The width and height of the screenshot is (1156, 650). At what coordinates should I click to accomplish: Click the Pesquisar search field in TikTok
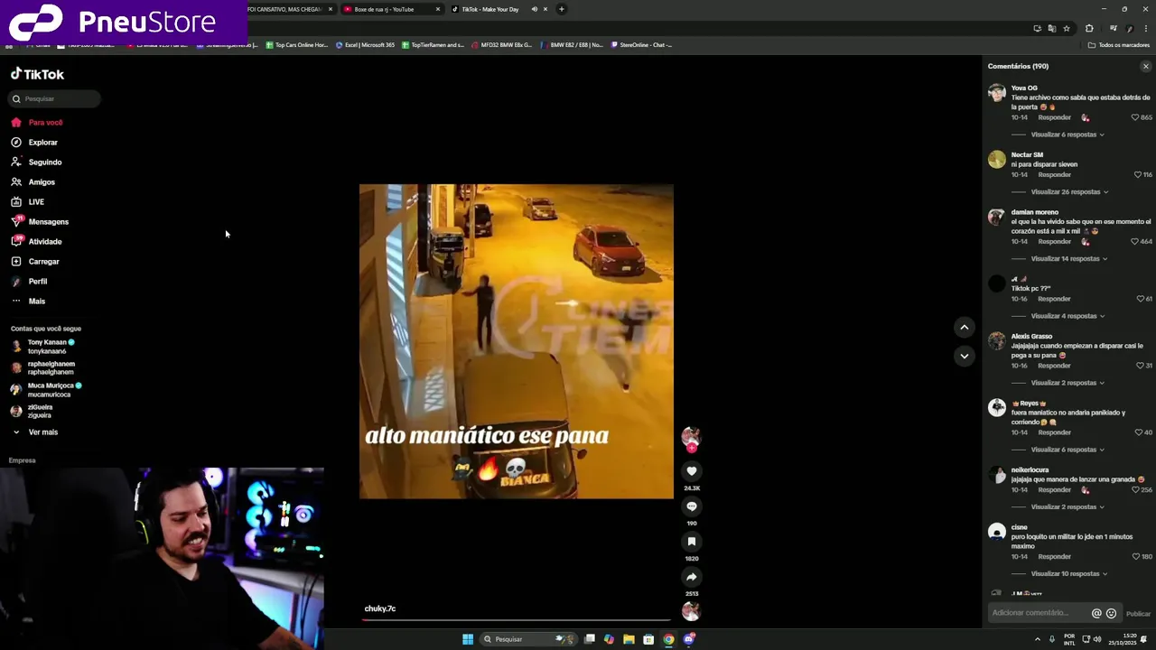[54, 98]
